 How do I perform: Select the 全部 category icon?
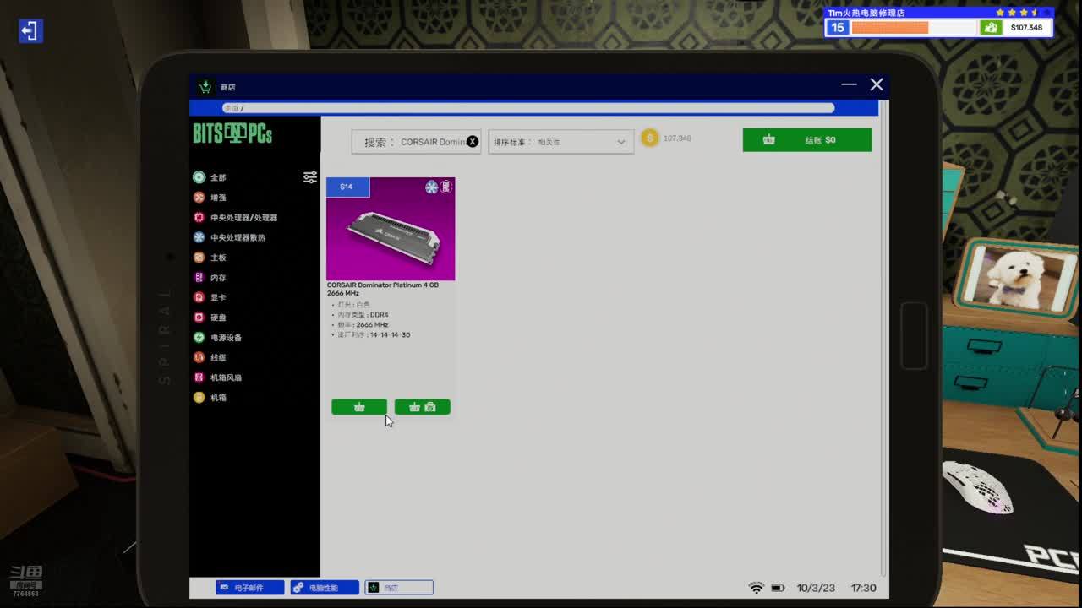click(x=199, y=177)
